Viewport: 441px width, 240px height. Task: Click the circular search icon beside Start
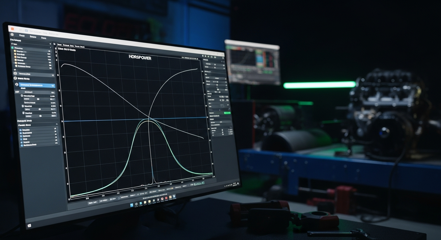coord(137,203)
